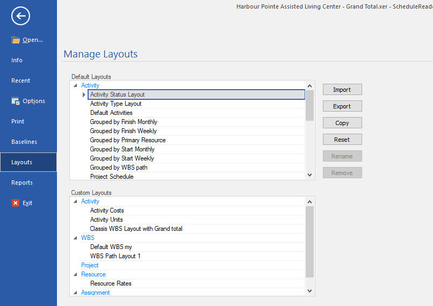Select Activity Costs custom layout

[196, 210]
